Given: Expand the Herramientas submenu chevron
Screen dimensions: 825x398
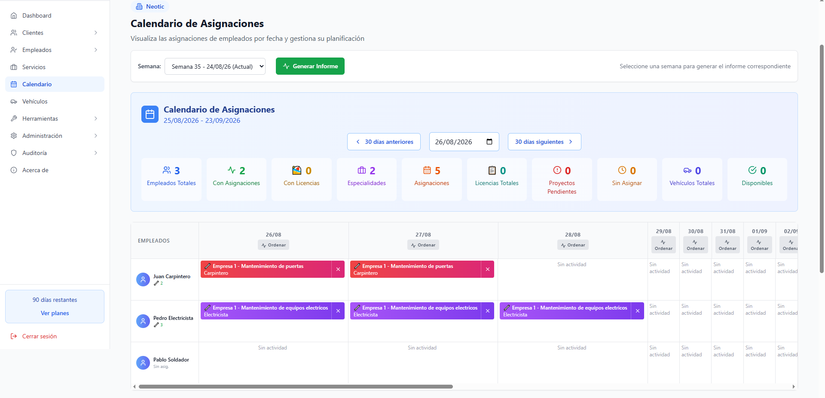Looking at the screenshot, I should (96, 118).
